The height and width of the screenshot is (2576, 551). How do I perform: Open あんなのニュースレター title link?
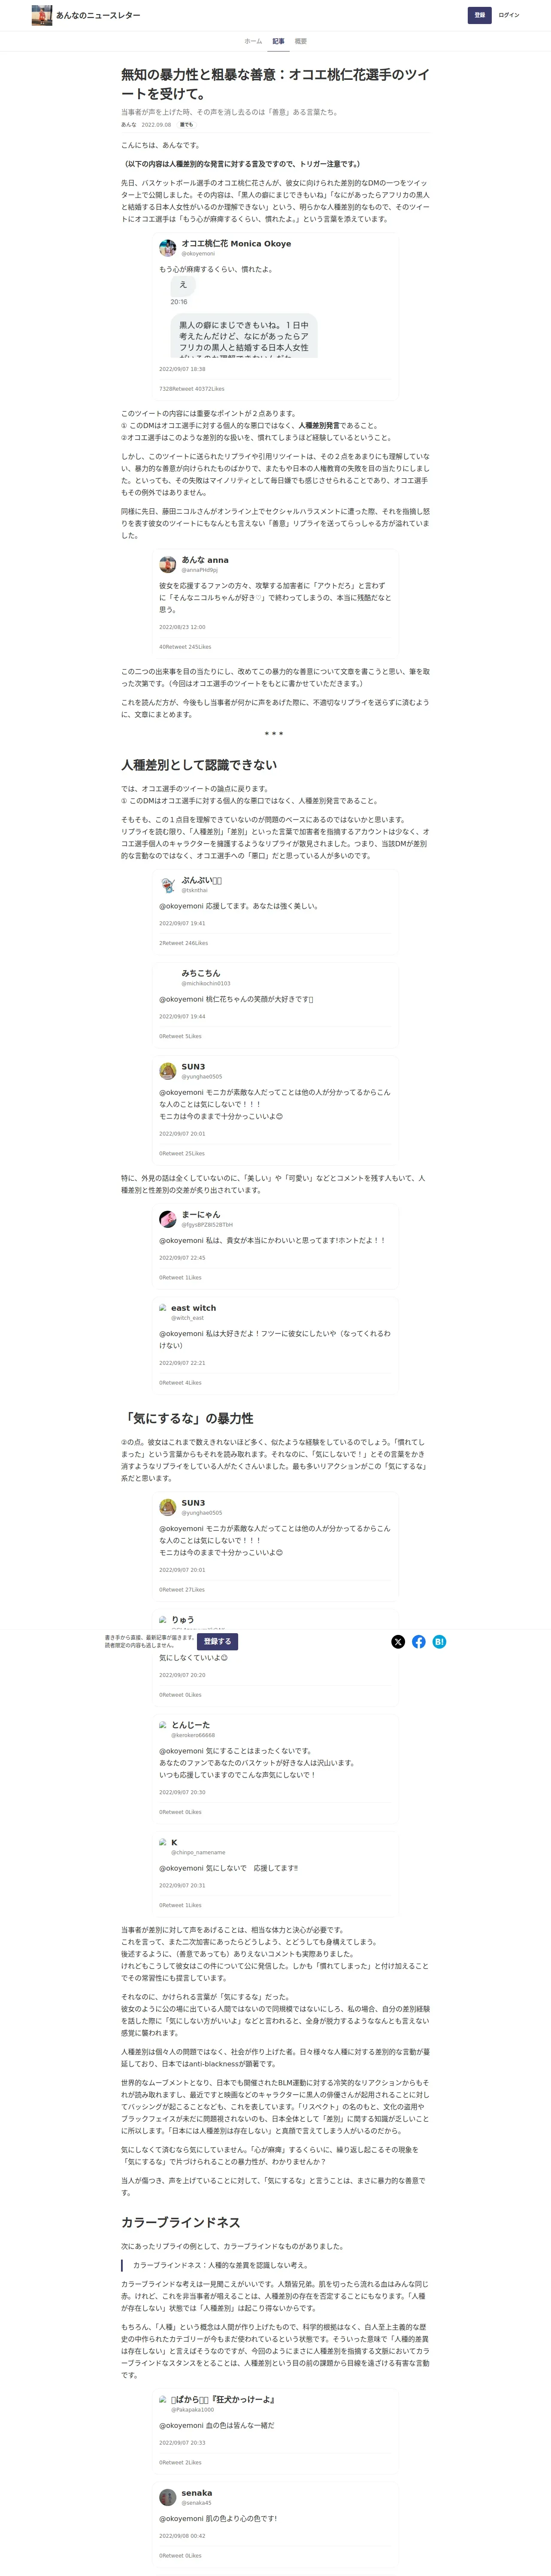(x=98, y=16)
